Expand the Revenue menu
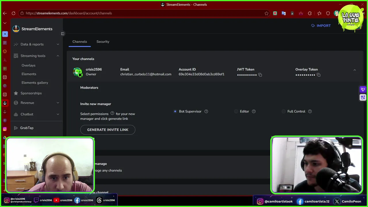 [x=58, y=103]
